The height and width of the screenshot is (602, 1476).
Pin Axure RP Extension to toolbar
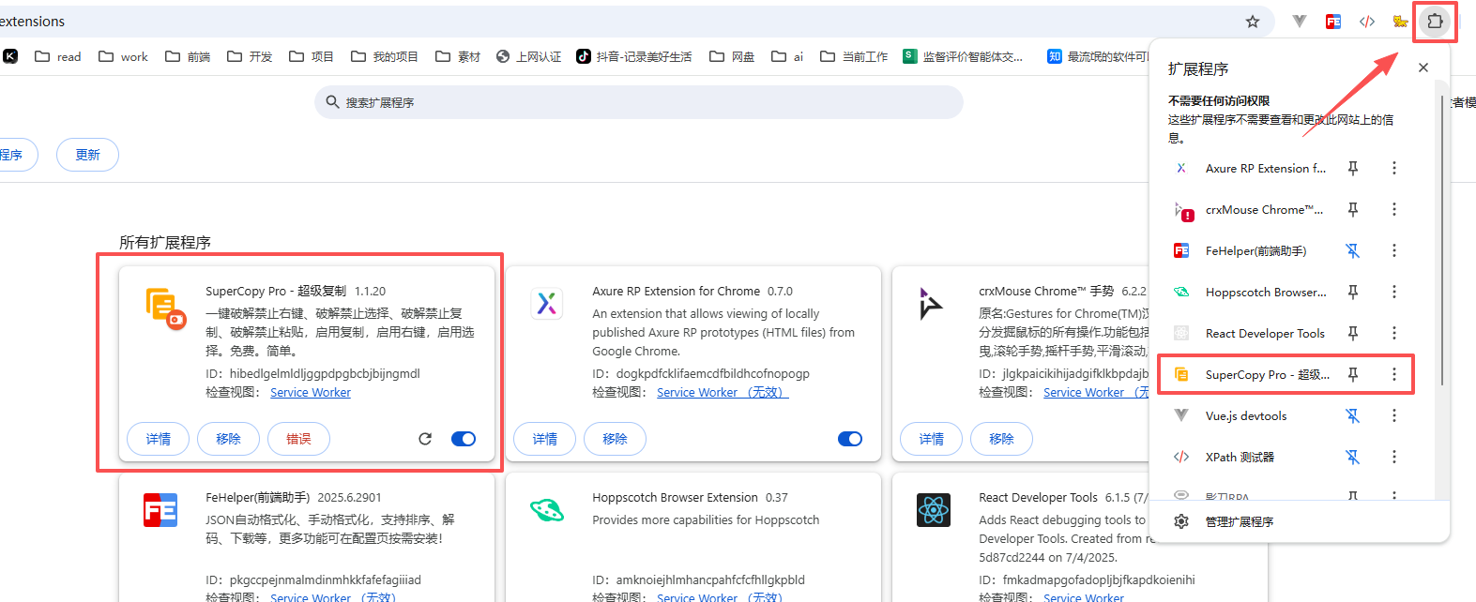(1352, 169)
